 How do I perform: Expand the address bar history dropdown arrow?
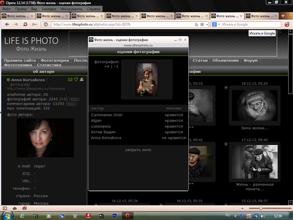pos(207,24)
